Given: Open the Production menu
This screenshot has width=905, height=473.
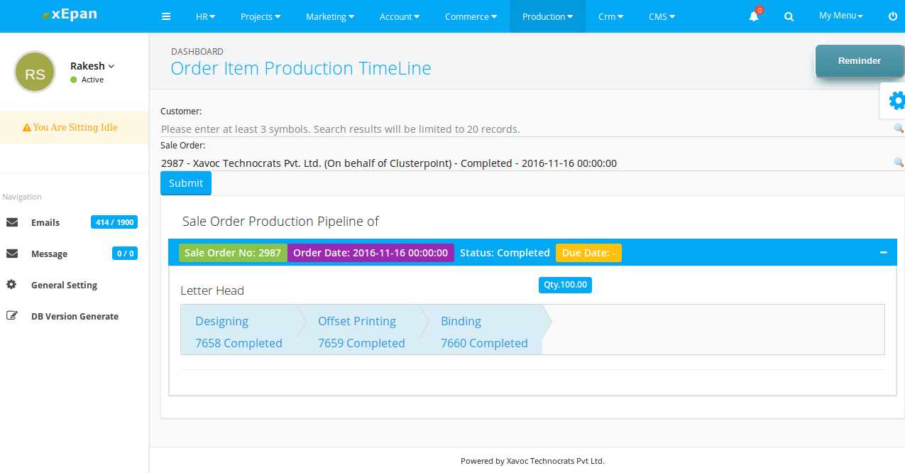Looking at the screenshot, I should pos(547,16).
